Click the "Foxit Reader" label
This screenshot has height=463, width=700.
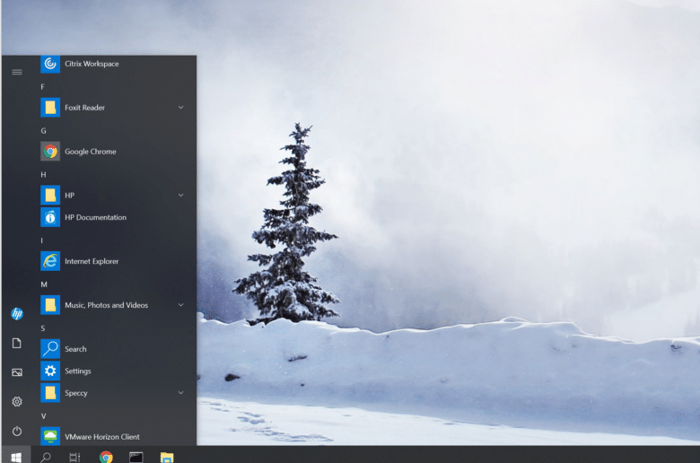(85, 108)
